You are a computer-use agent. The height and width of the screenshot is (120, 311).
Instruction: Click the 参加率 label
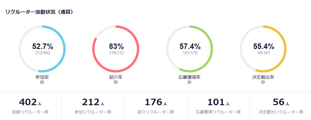click(x=42, y=77)
